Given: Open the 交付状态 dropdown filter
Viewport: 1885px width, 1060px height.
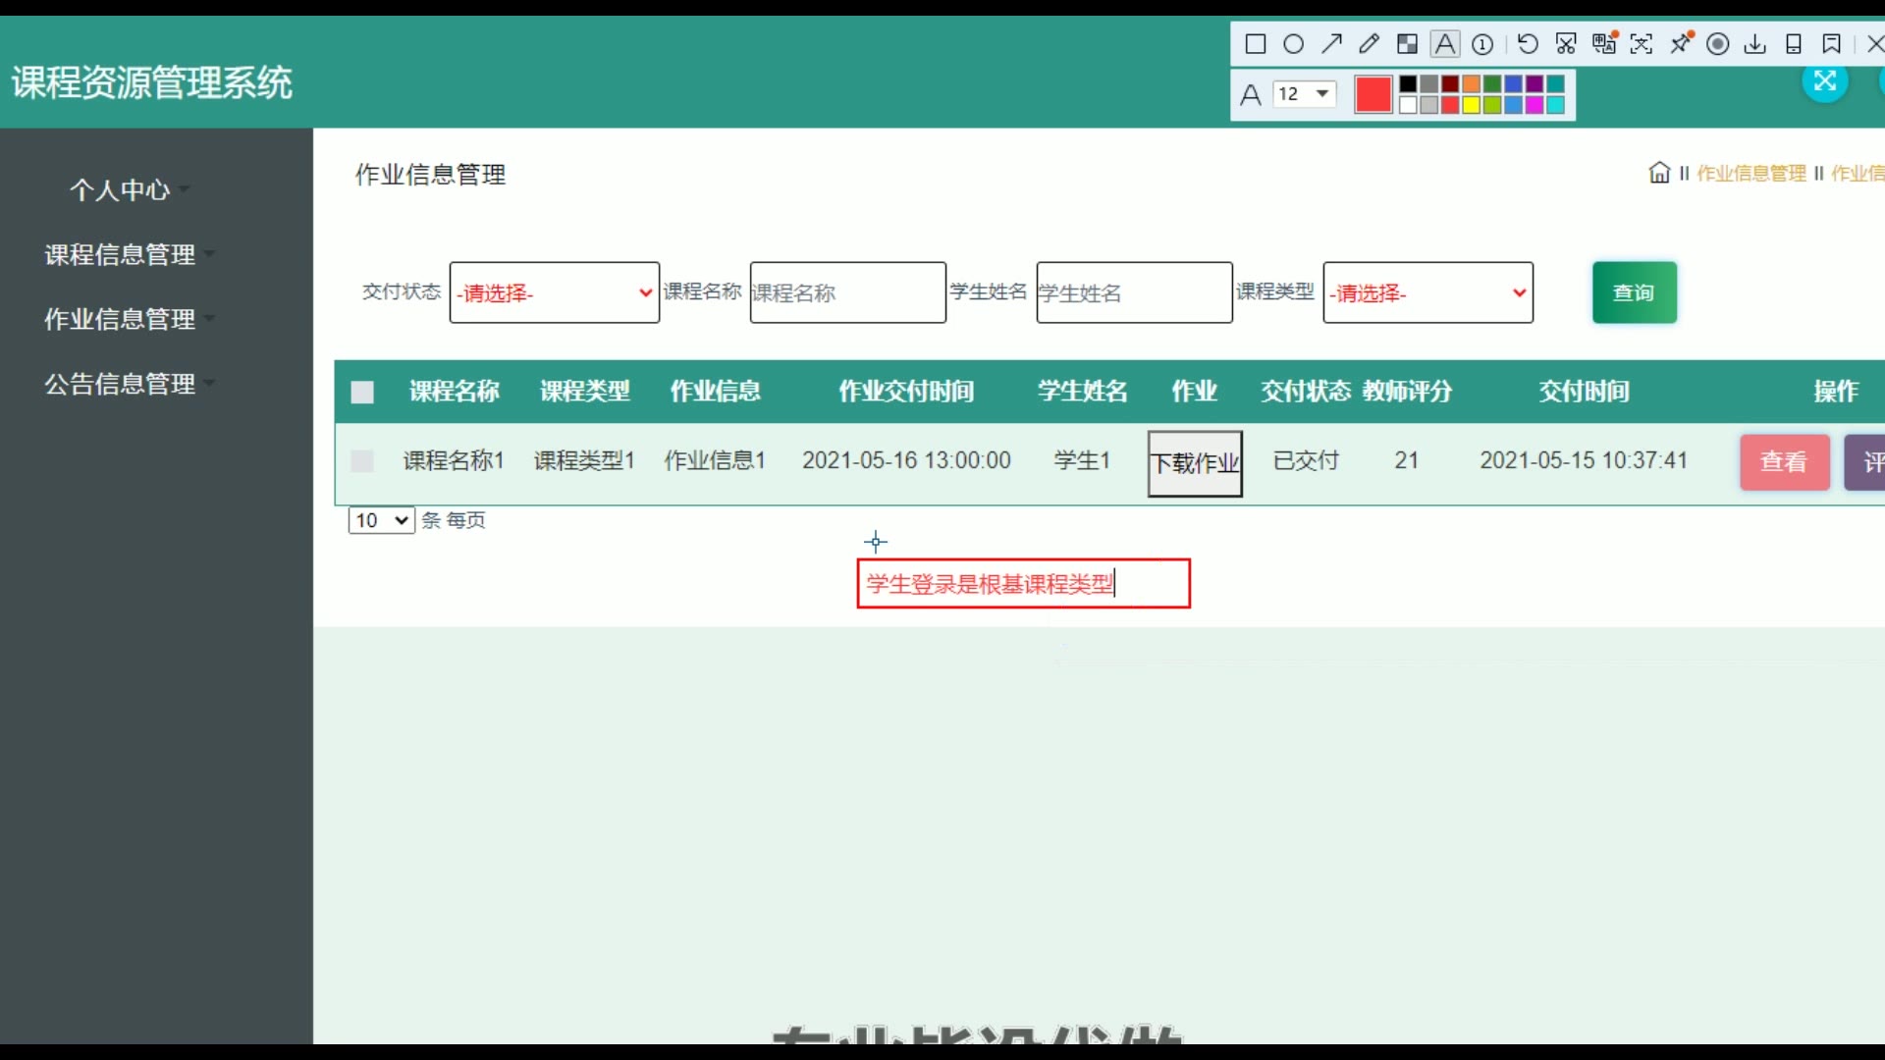Looking at the screenshot, I should pyautogui.click(x=554, y=292).
